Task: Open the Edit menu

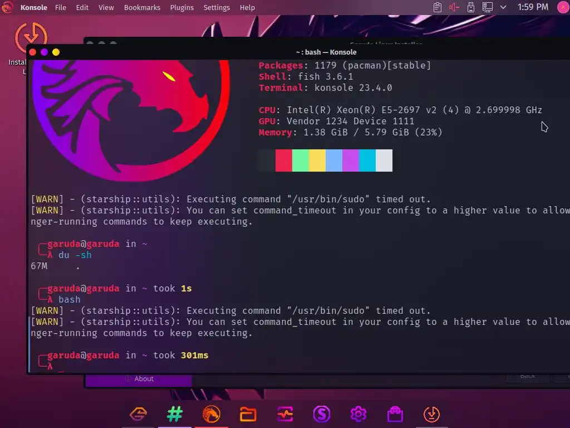Action: click(82, 7)
